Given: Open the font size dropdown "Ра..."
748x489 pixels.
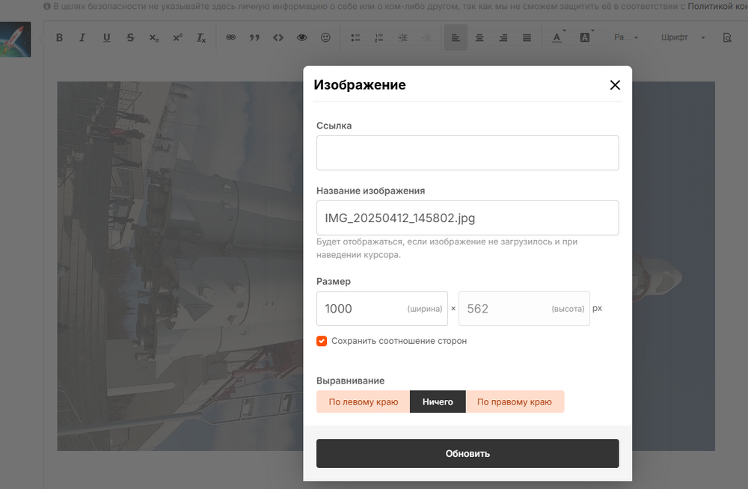Looking at the screenshot, I should [625, 37].
